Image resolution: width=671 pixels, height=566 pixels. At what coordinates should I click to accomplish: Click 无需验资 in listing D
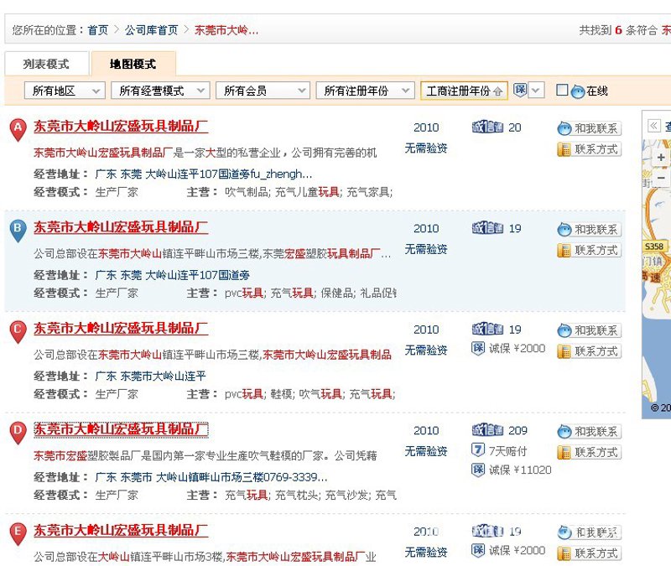point(426,451)
